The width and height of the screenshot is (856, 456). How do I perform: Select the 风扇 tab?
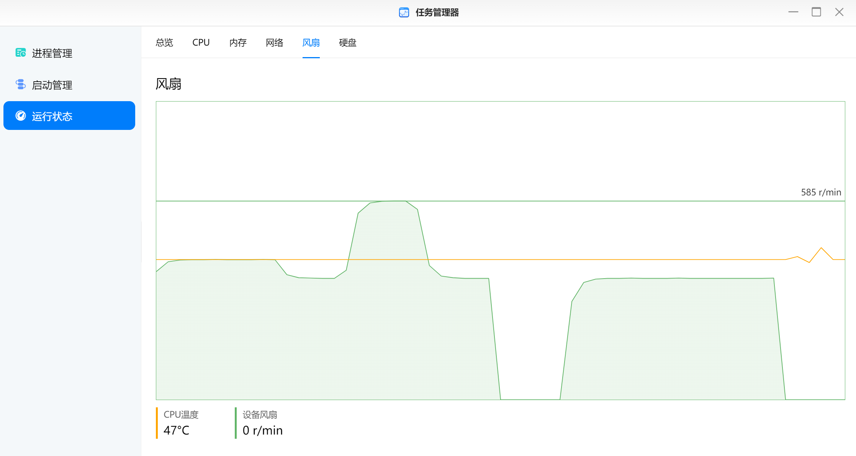(x=311, y=43)
